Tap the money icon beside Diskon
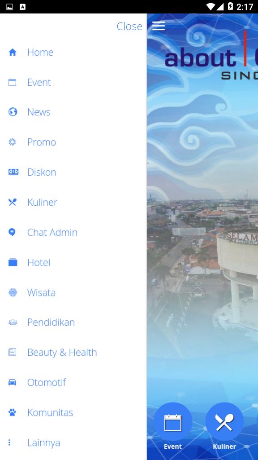 tap(13, 172)
